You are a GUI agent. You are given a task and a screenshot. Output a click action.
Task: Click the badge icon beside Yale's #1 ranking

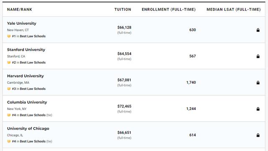[9, 36]
